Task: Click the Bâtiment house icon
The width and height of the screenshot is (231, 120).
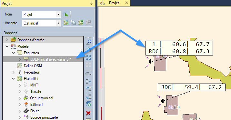Action: pos(26,105)
